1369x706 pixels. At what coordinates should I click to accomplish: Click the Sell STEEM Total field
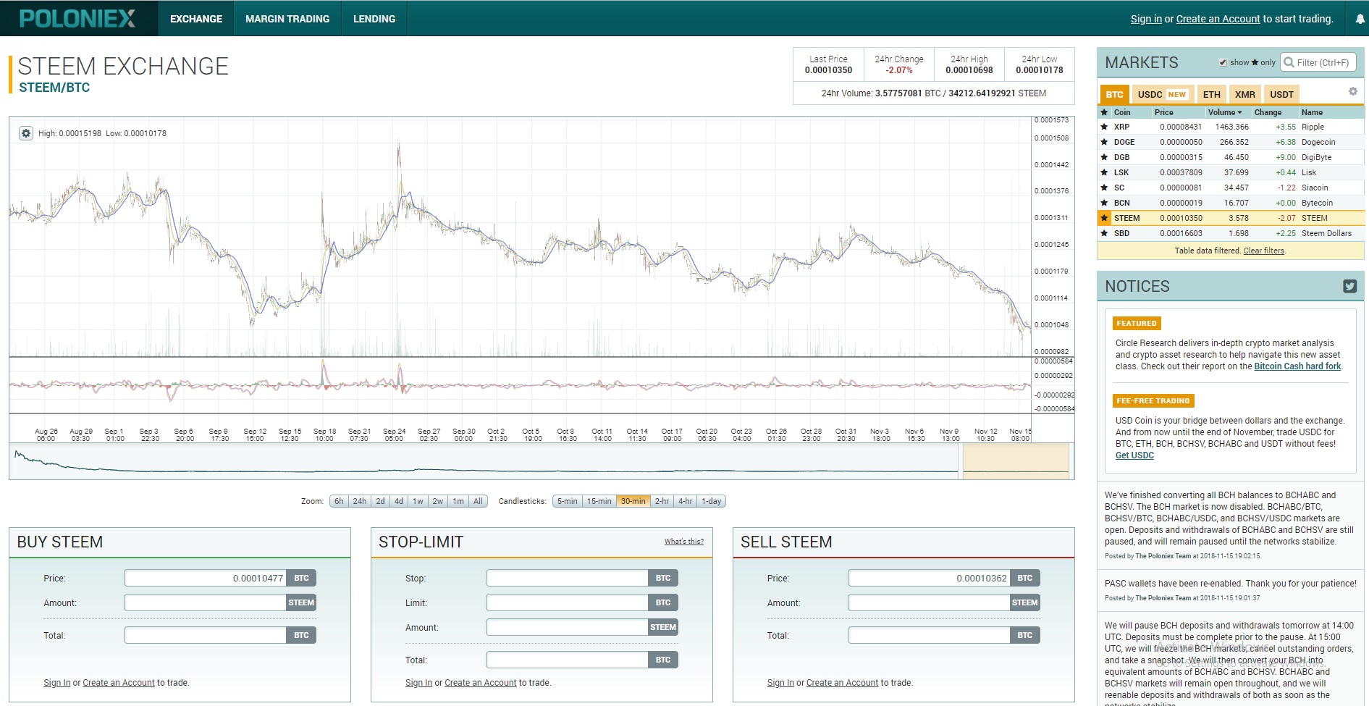coord(930,635)
